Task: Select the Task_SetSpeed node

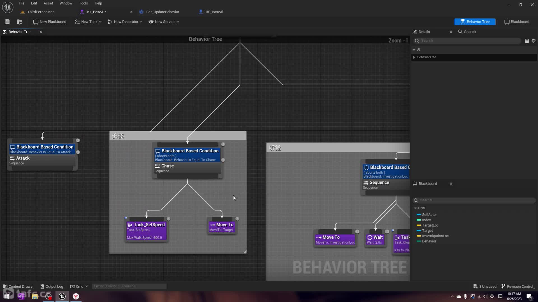Action: point(146,231)
